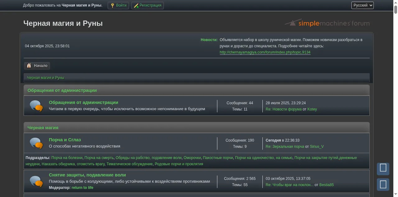Viewport: 398px width, 197px height.
Task: Click the Сообщения: 190 count
Action: [240, 140]
